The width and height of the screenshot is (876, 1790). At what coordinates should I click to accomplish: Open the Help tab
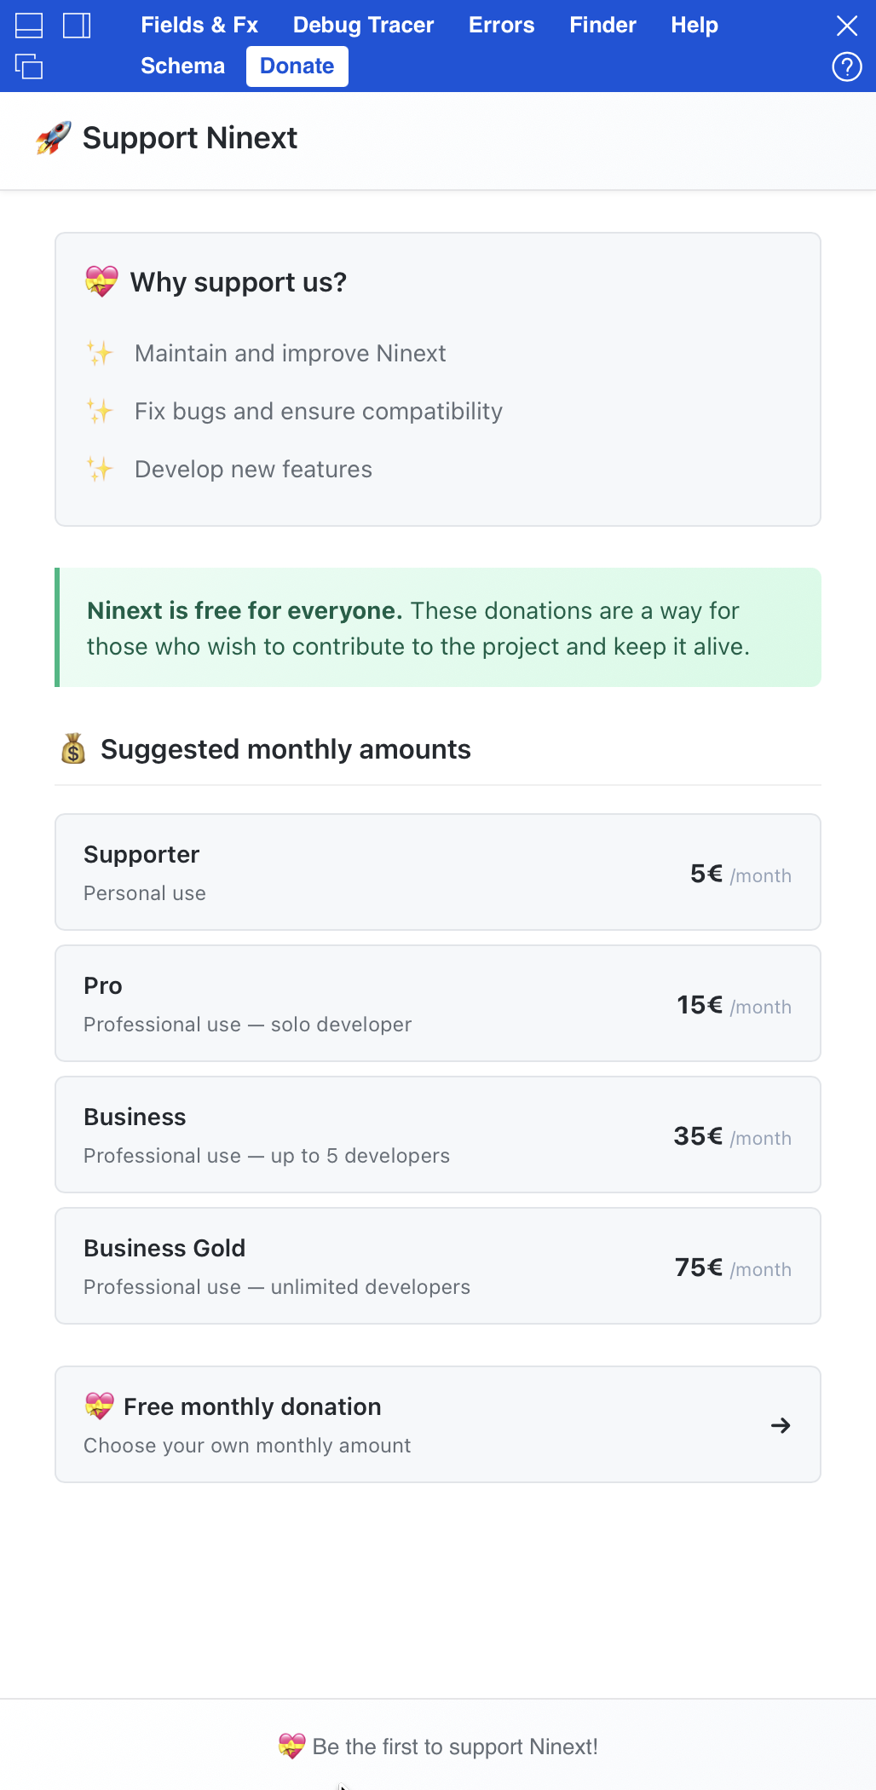(x=694, y=26)
